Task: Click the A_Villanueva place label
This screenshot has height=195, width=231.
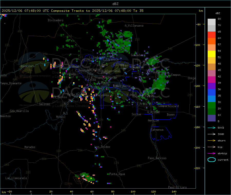Action: [134, 26]
